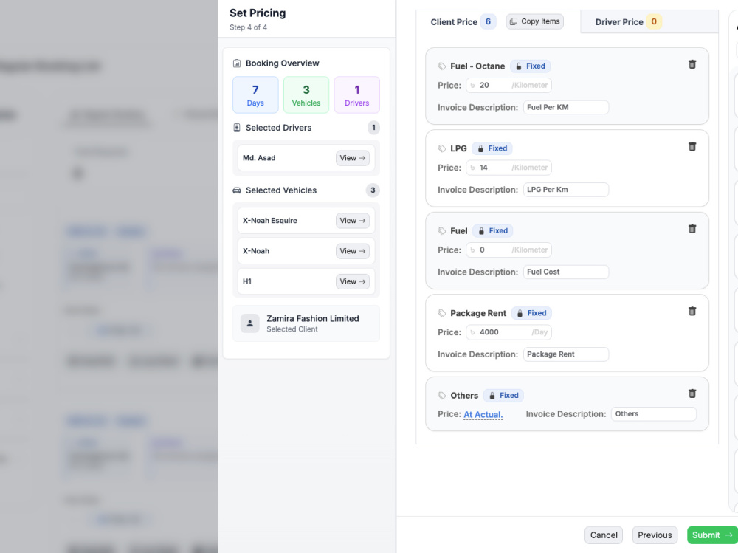The height and width of the screenshot is (553, 738).
Task: Click the client avatar icon for Zamira Fashion
Action: (x=250, y=323)
